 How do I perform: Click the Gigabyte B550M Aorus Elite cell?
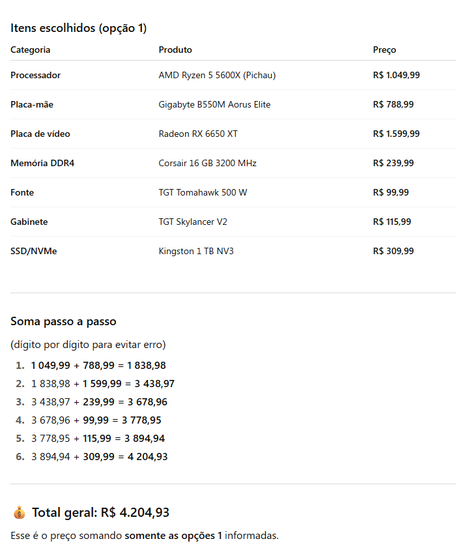pyautogui.click(x=214, y=104)
